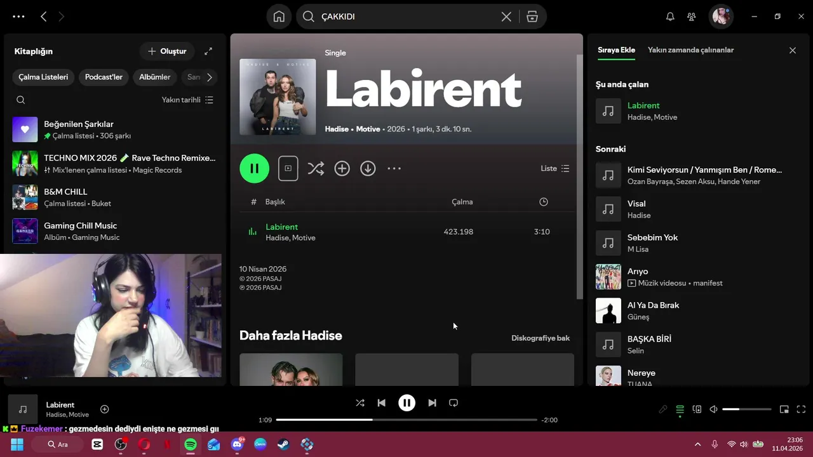Open user profile avatar
The width and height of the screenshot is (813, 457).
coord(721,17)
